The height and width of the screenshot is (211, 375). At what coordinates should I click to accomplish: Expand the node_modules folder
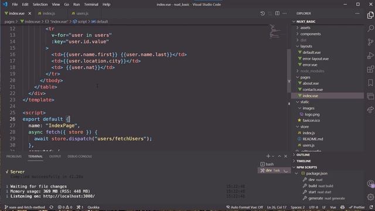pyautogui.click(x=328, y=71)
